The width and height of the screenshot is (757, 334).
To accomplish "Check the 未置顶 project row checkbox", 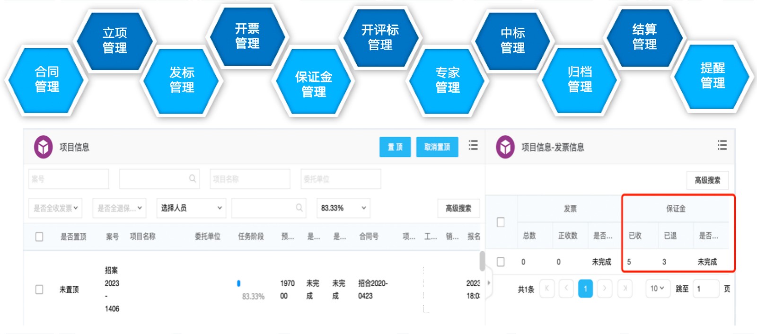I will pyautogui.click(x=39, y=289).
